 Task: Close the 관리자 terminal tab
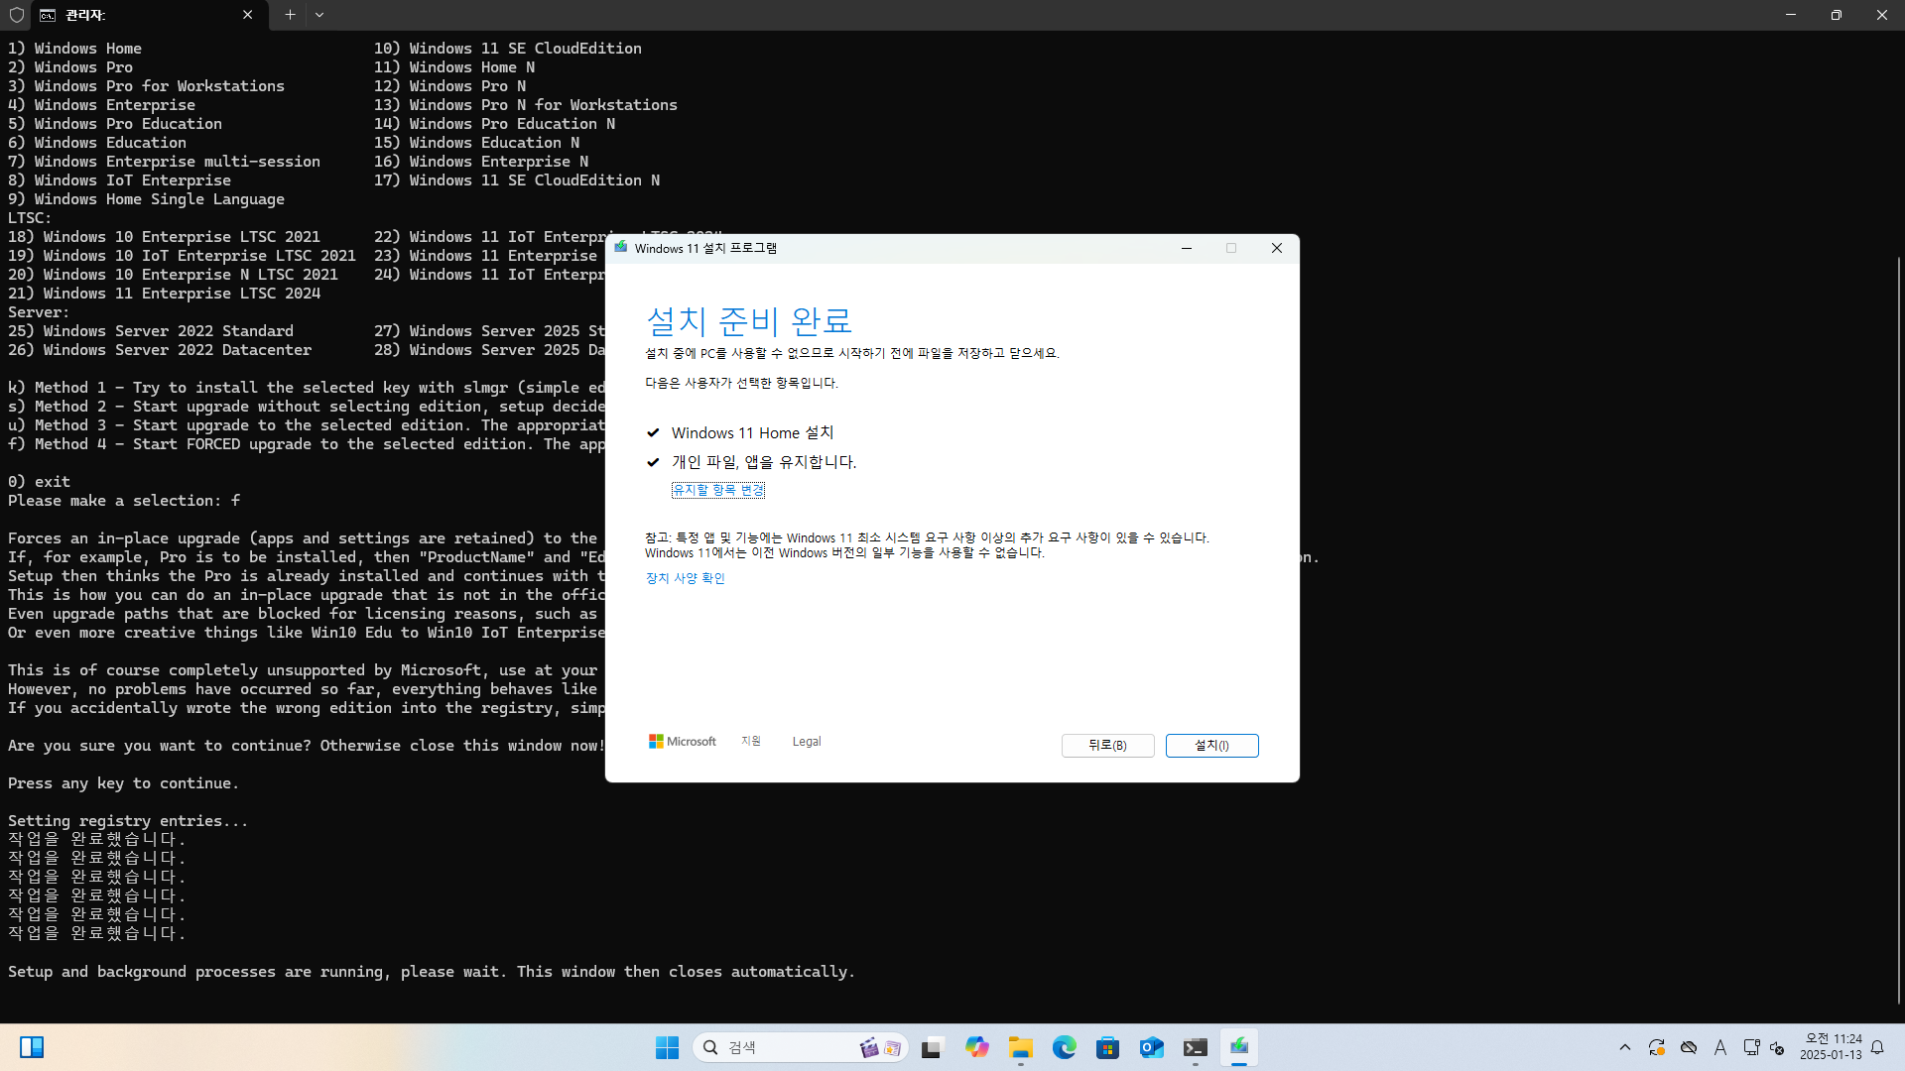247,15
